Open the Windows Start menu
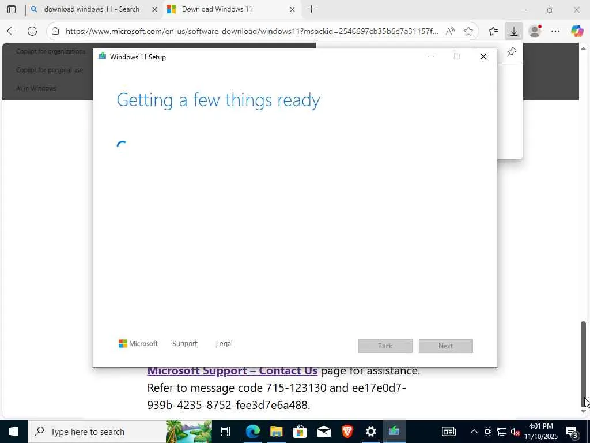The width and height of the screenshot is (590, 443). [14, 431]
